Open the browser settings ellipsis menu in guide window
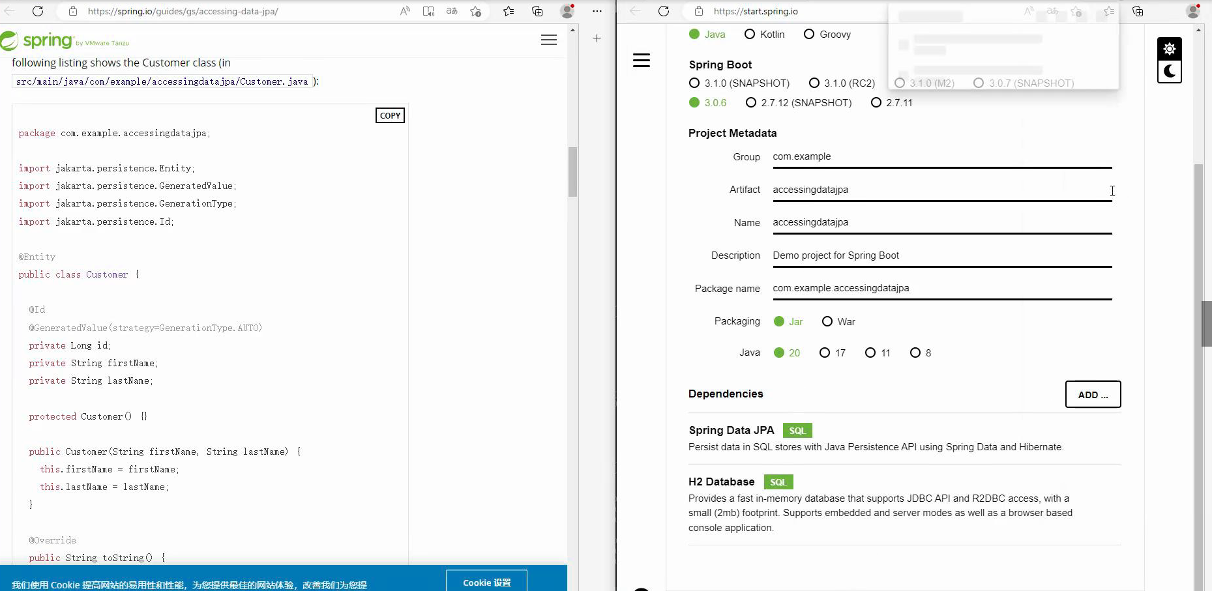The width and height of the screenshot is (1212, 591). click(x=597, y=11)
